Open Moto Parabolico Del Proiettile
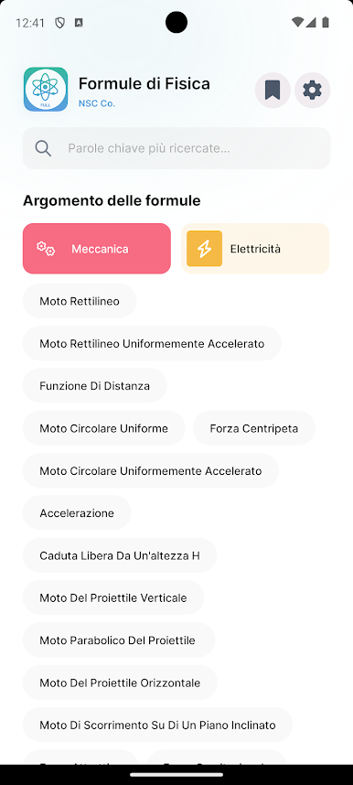Viewport: 353px width, 785px height. (119, 640)
